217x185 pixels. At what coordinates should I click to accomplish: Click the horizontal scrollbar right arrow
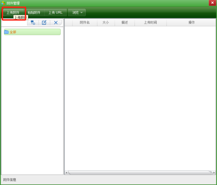214,173
